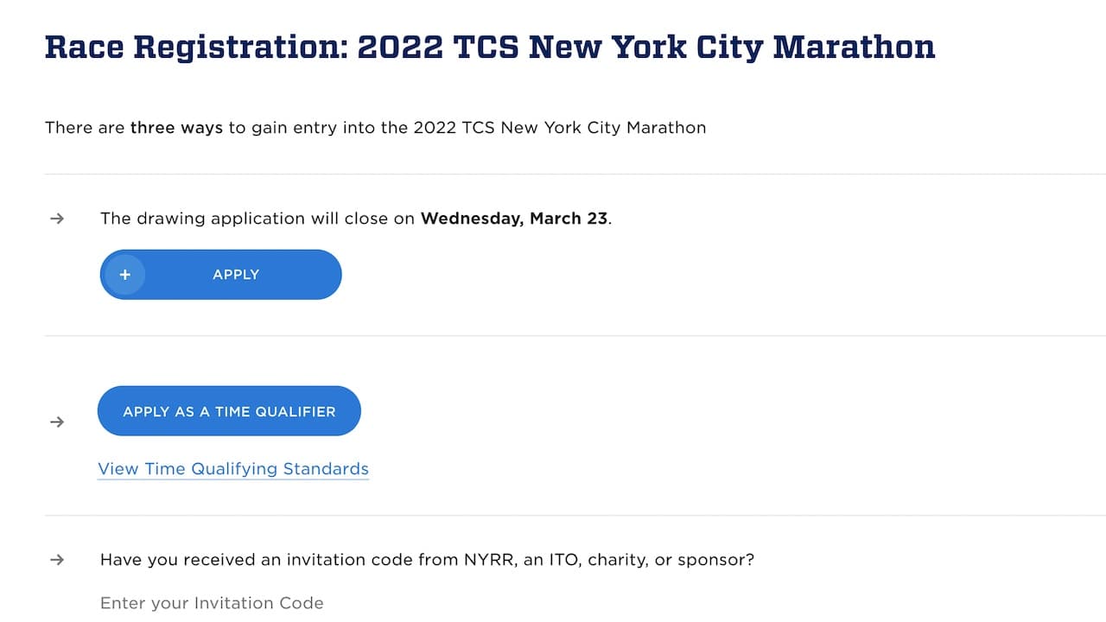Click the arrow icon beside the invitation code question
This screenshot has height=622, width=1106.
(57, 559)
